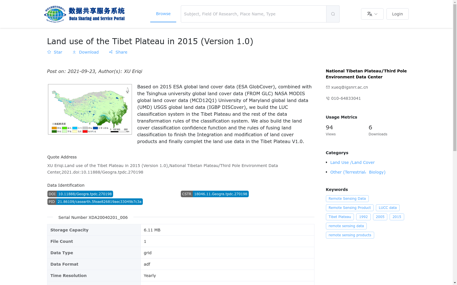Select the 2015 keyword tag
Screen dimensions: 457x285
397,217
